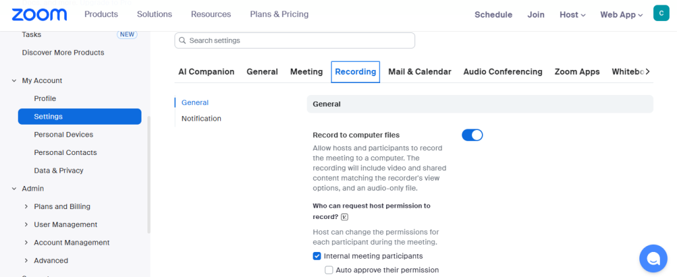Screen dimensions: 677x277
Task: Open the Web App dropdown
Action: click(621, 15)
